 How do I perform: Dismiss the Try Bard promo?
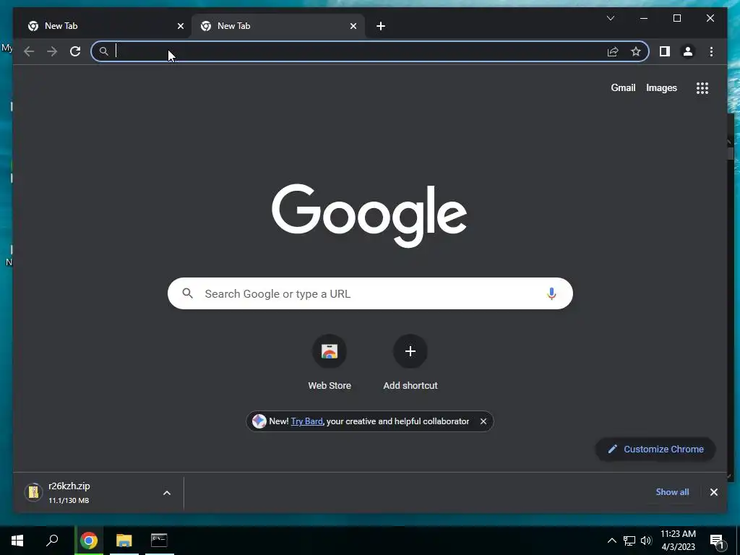(x=483, y=421)
